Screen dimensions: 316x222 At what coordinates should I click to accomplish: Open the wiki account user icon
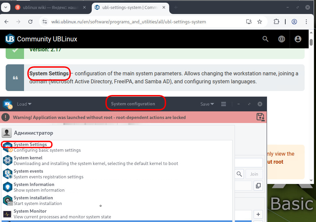[x=298, y=39]
